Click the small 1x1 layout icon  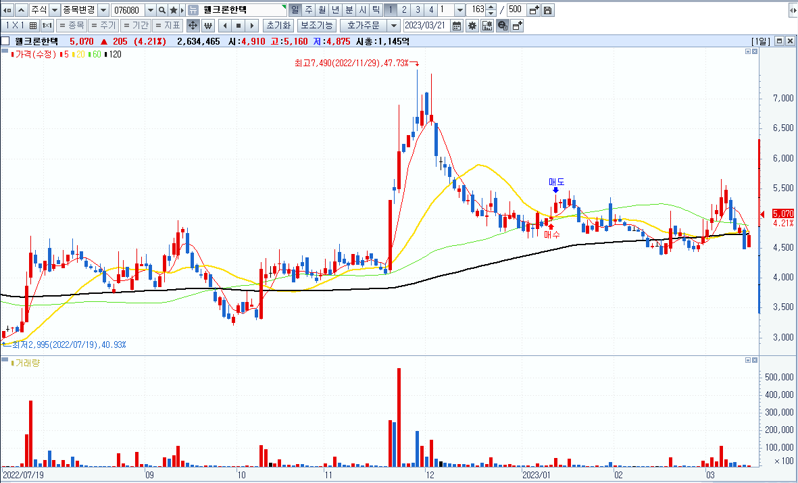click(x=47, y=26)
